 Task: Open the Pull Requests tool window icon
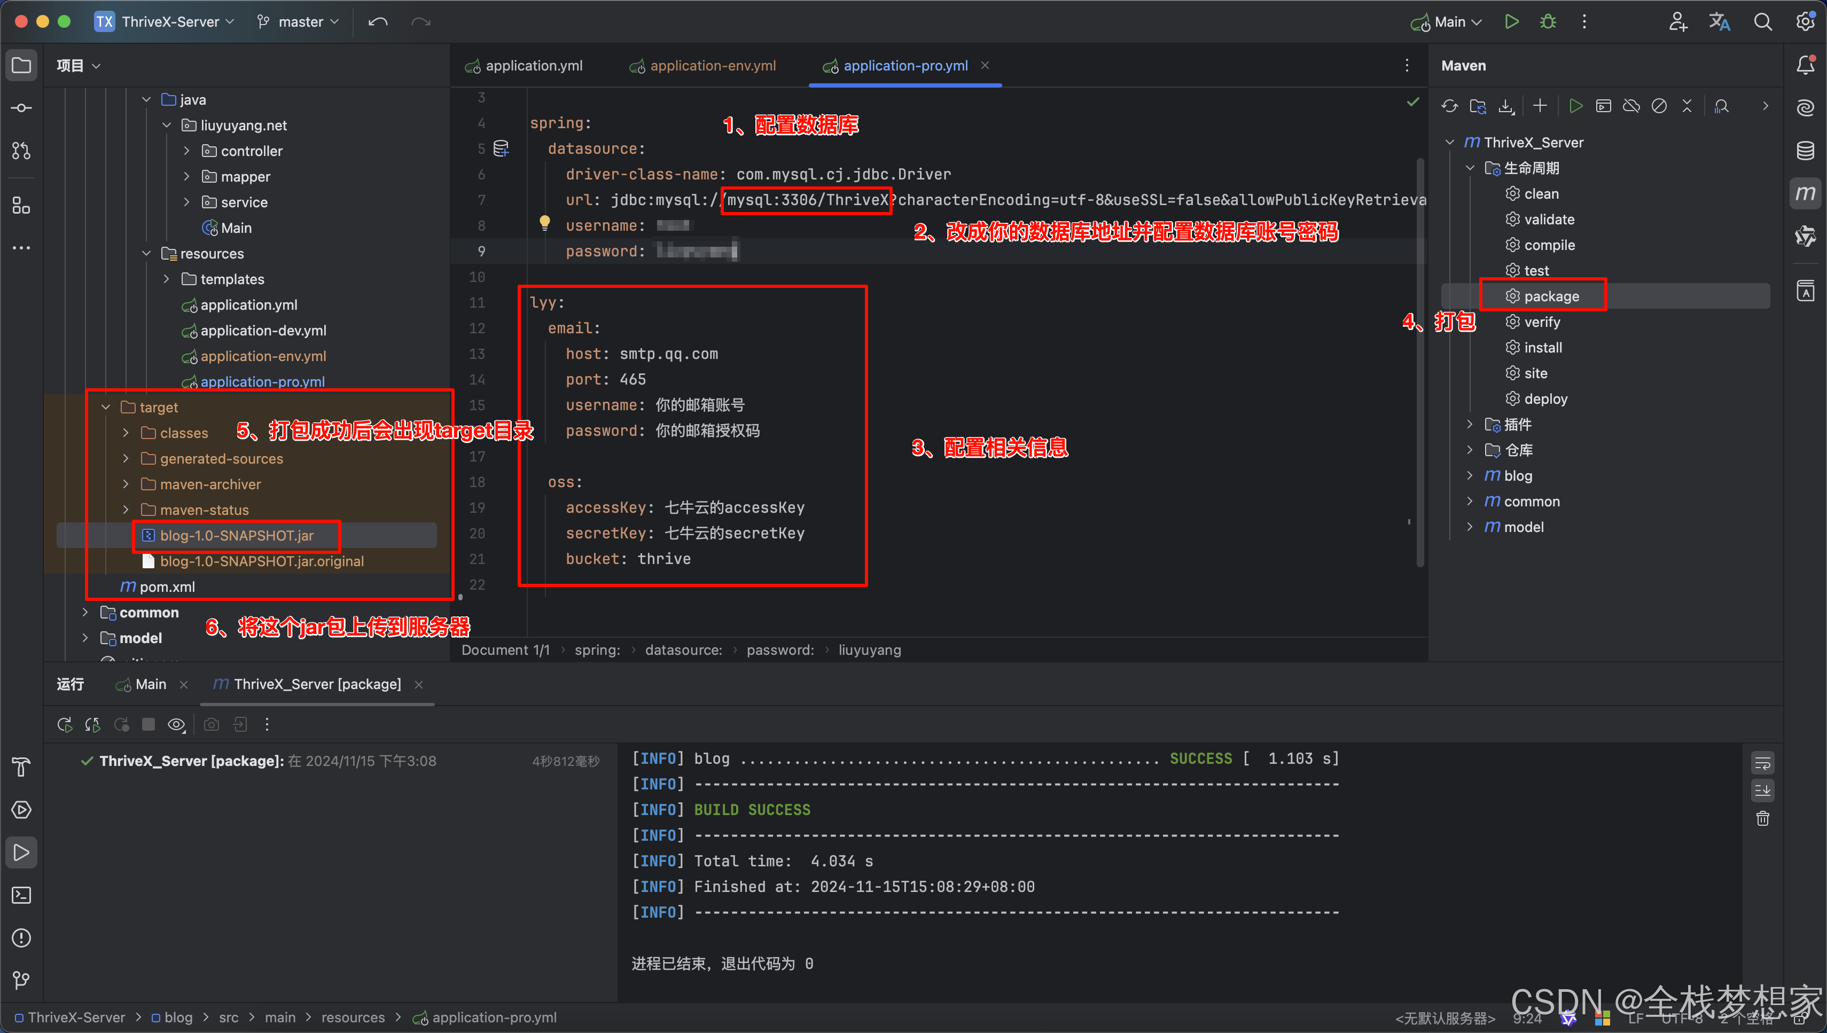21,151
